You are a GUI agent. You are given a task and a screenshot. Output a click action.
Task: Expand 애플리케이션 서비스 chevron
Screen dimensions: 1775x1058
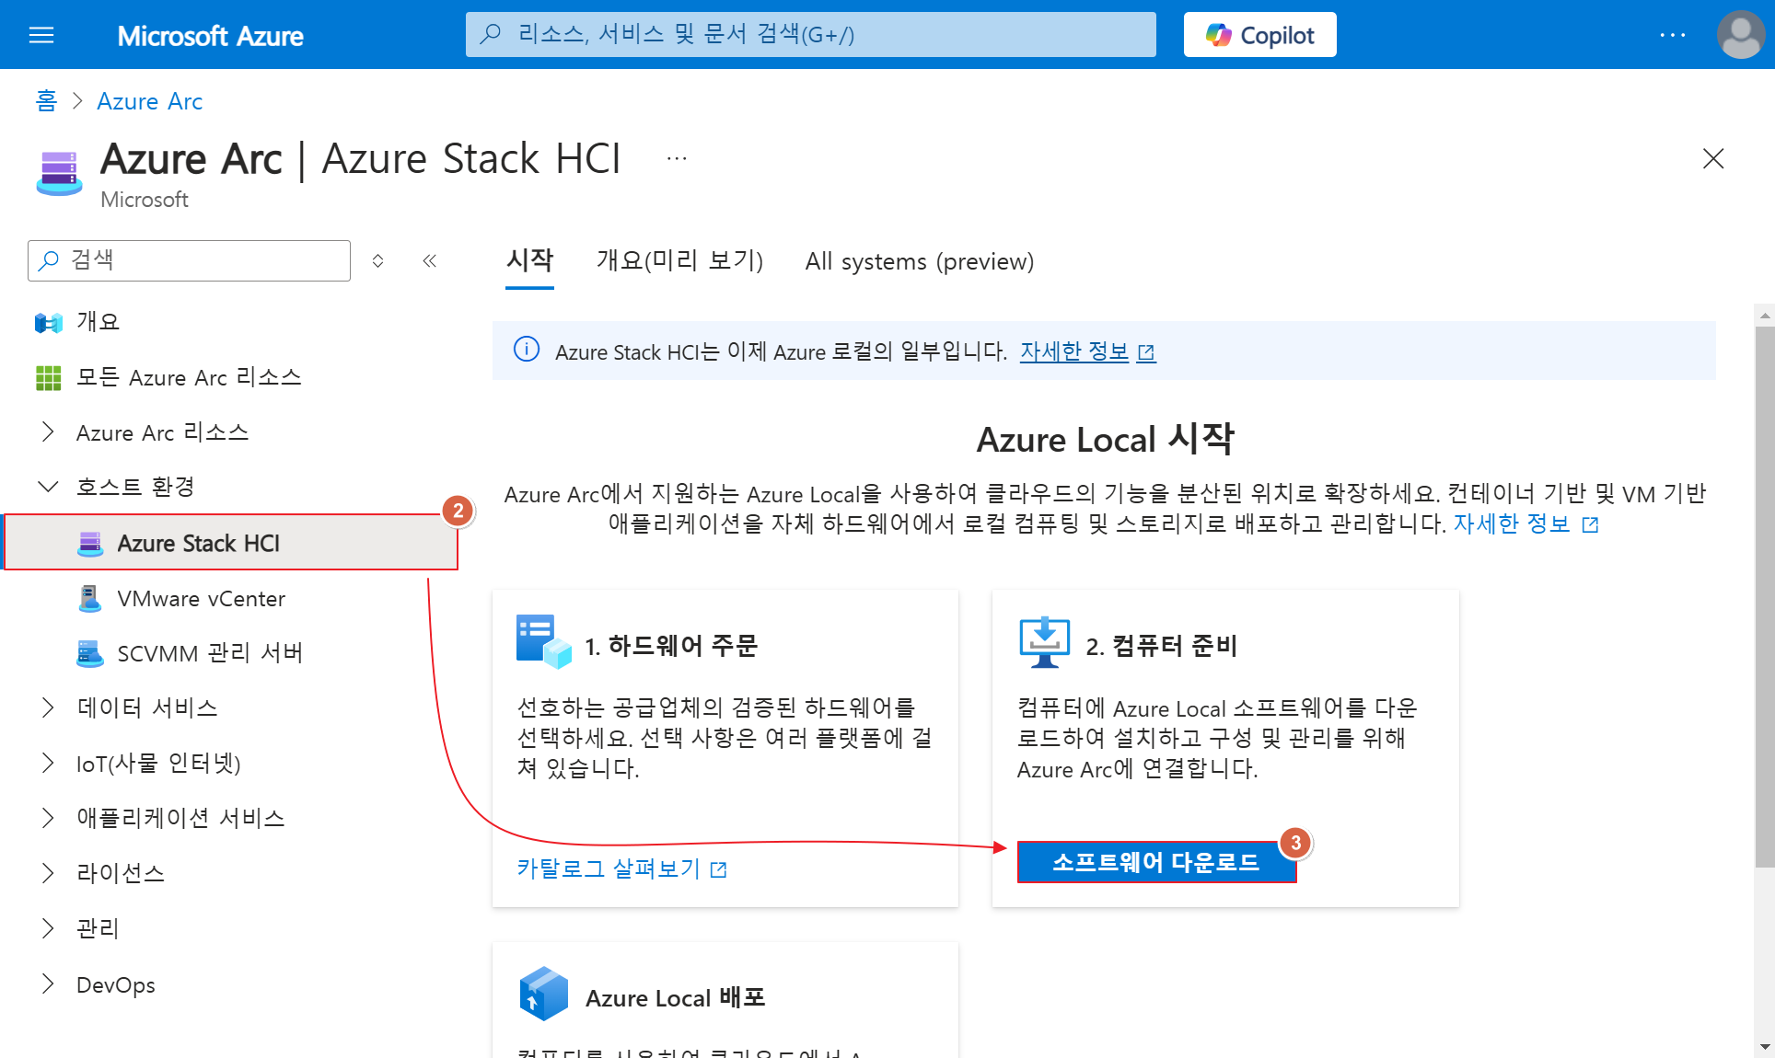[x=48, y=817]
